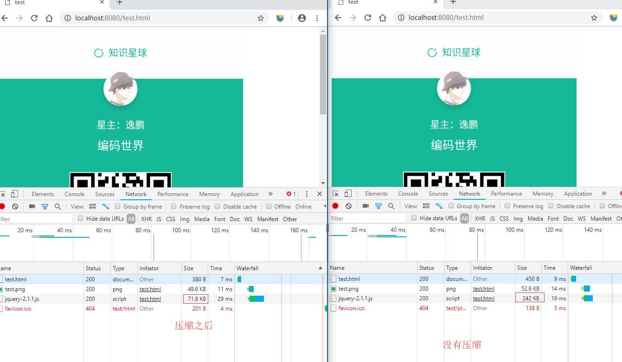This screenshot has width=622, height=362.
Task: Filter by JS in left DevTools
Action: (x=159, y=219)
